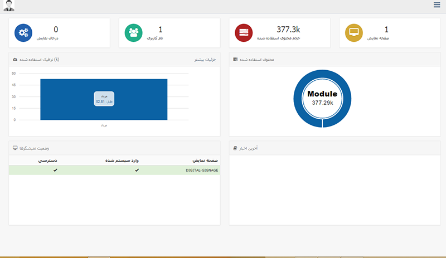
Task: Click the label under the yellow card's 1
Action: pos(378,38)
